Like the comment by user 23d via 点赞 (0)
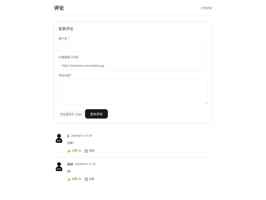 (74, 179)
